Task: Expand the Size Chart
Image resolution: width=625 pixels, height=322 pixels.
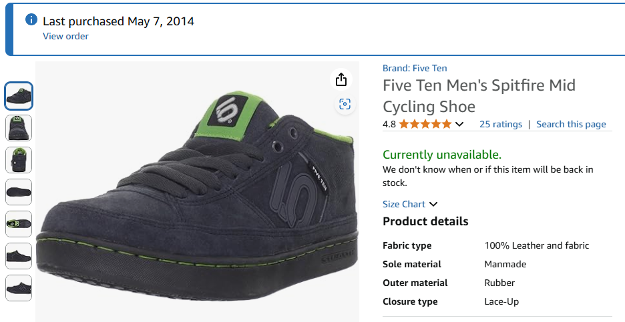Action: point(410,204)
